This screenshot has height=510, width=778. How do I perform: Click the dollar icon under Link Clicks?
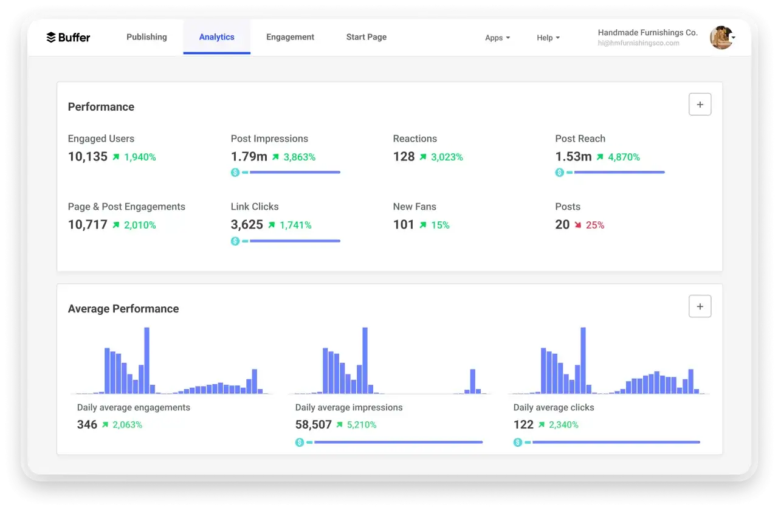235,241
